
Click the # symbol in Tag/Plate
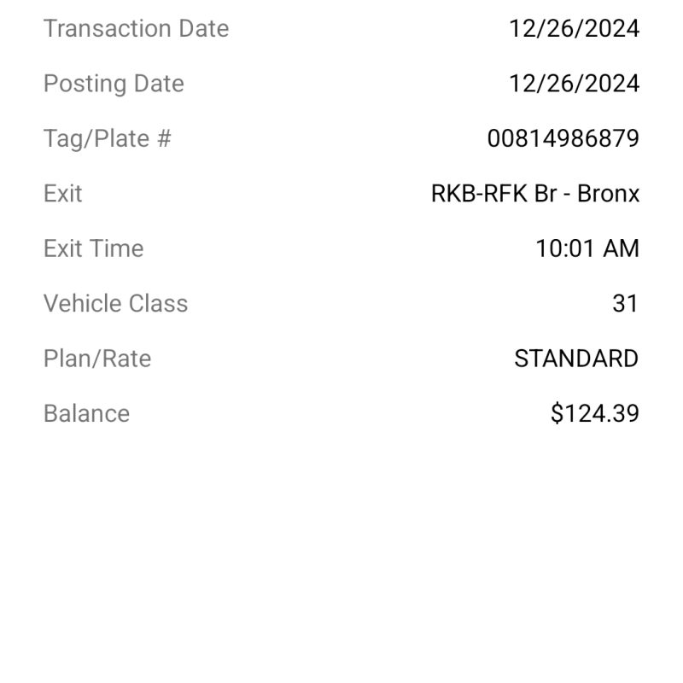point(164,138)
